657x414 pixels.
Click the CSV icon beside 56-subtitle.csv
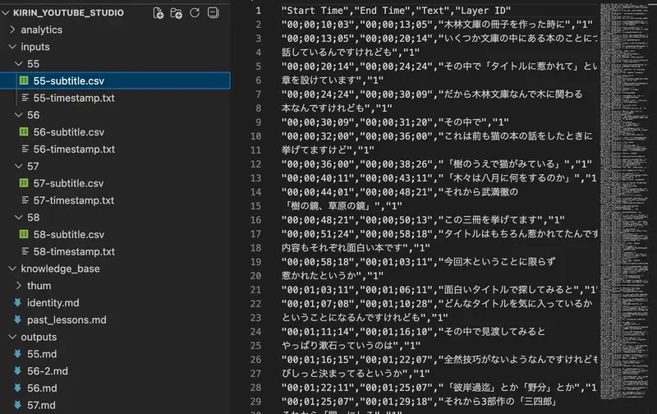pos(24,131)
